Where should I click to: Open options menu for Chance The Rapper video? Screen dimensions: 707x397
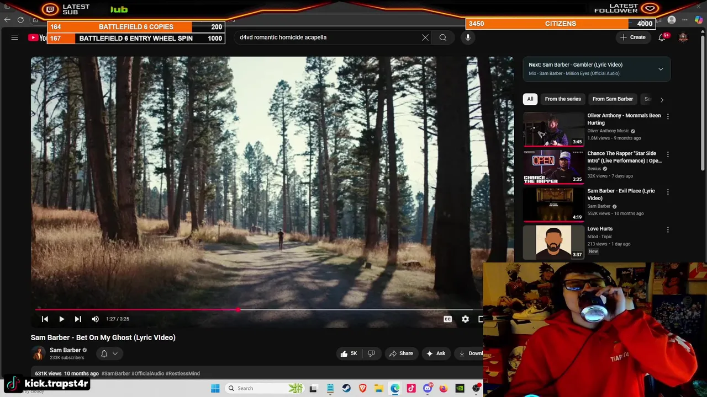[668, 154]
